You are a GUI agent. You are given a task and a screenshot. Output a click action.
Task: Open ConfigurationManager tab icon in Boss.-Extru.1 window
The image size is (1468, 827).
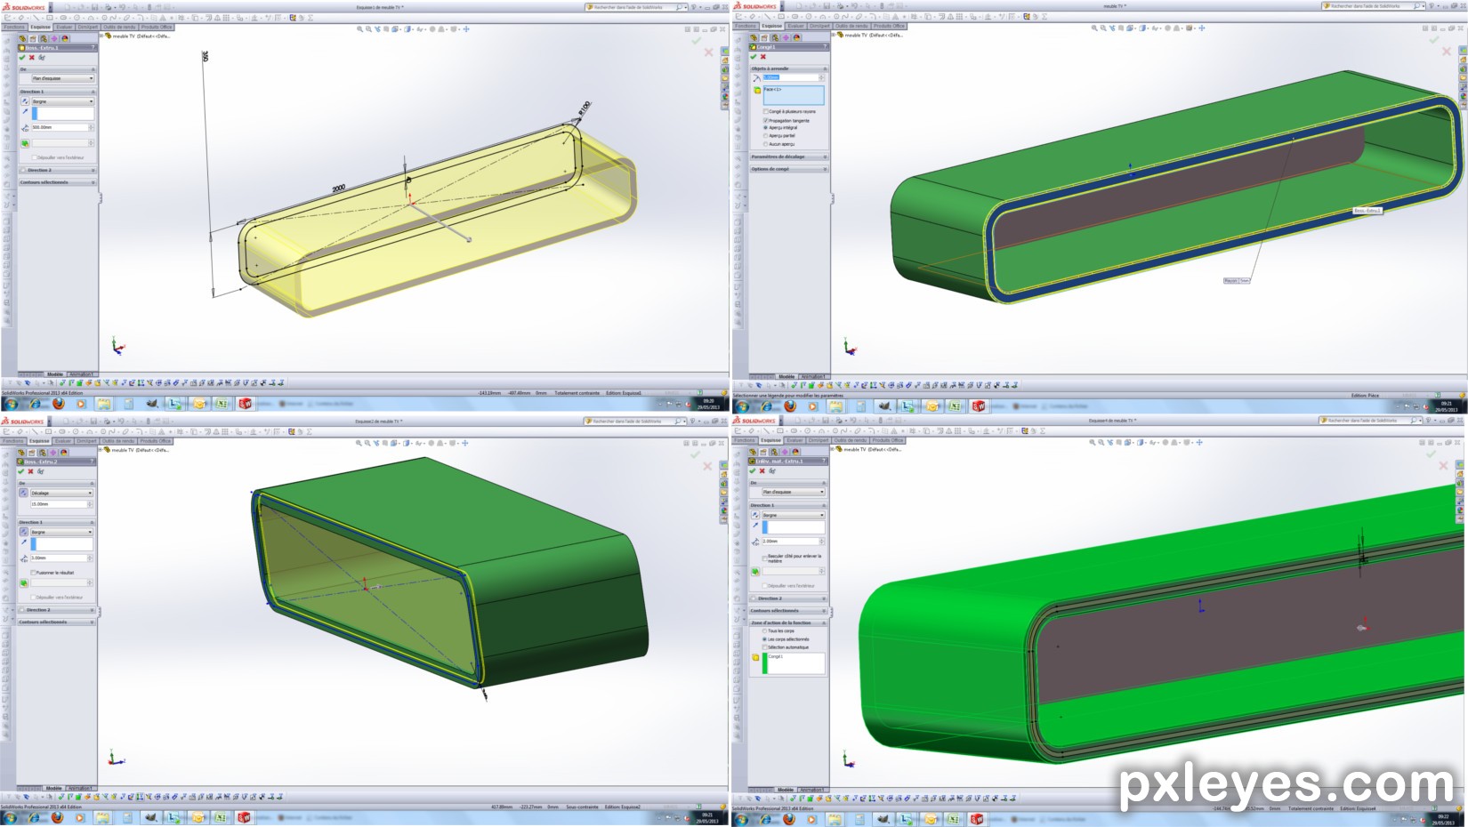44,38
